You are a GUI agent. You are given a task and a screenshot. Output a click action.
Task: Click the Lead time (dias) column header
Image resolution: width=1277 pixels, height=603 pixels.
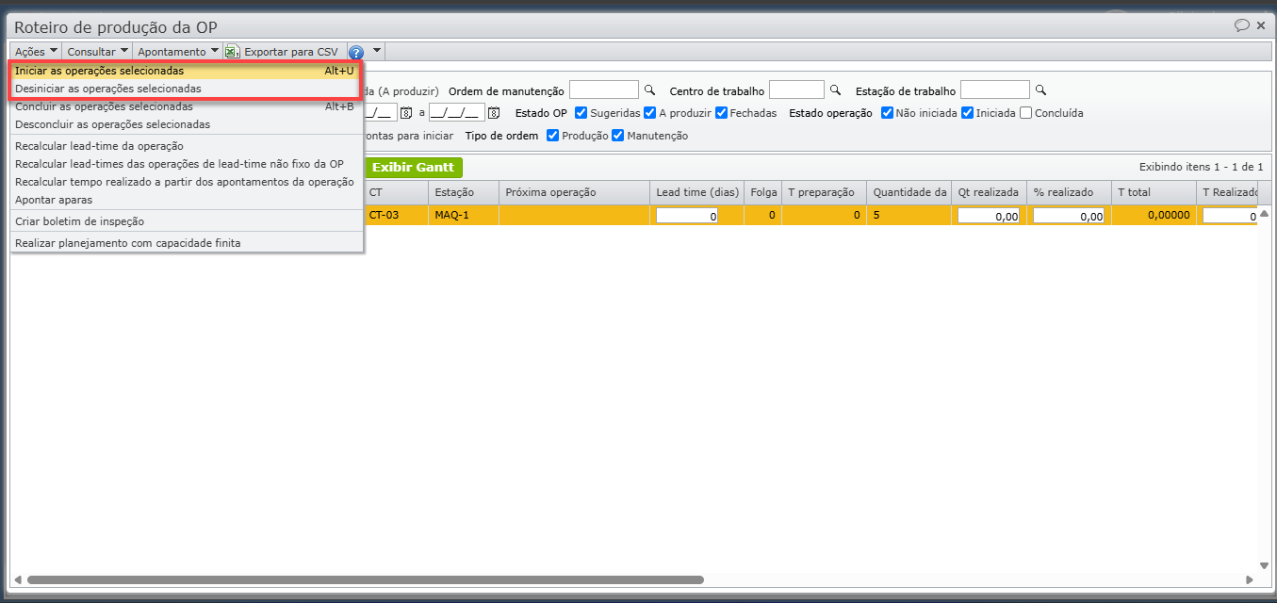coord(696,192)
